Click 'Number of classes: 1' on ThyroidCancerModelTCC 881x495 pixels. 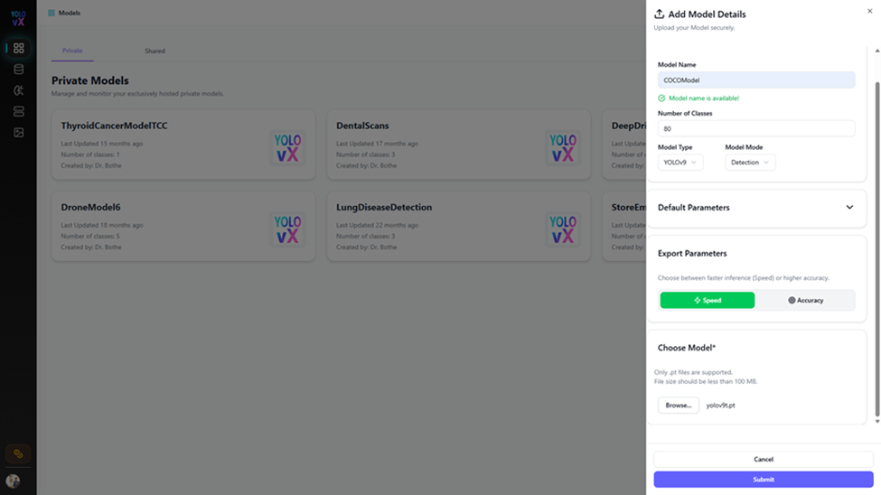click(x=89, y=155)
